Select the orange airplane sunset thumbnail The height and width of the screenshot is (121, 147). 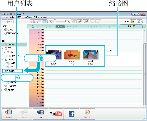click(x=72, y=55)
